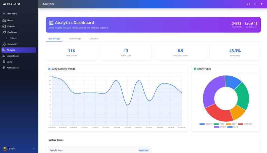Toggle light/dark theme sun icon
This screenshot has height=153, width=267.
pos(255,4)
